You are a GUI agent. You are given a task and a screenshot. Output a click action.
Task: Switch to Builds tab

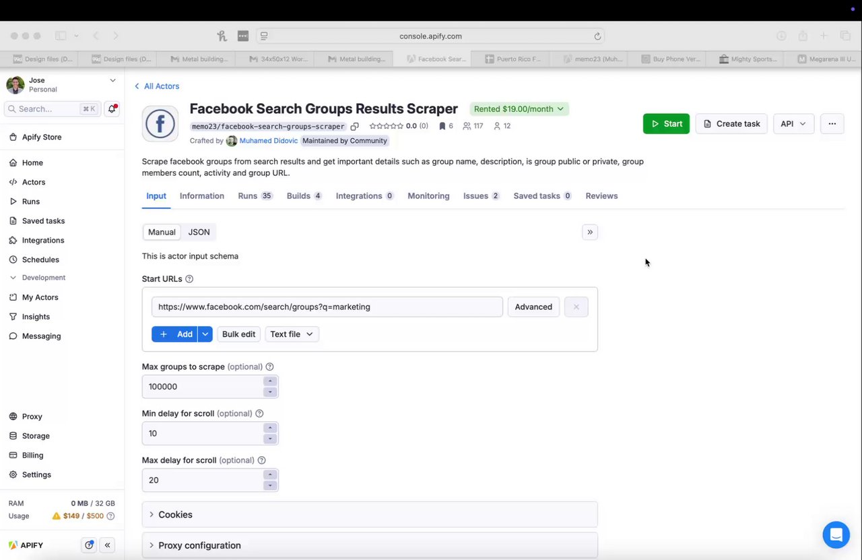point(304,196)
